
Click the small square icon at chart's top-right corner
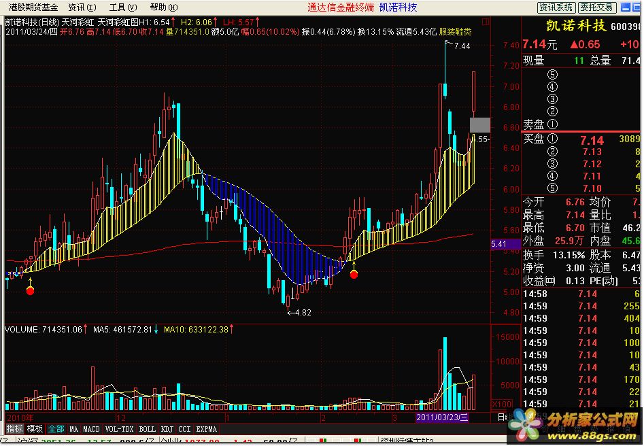pyautogui.click(x=486, y=21)
